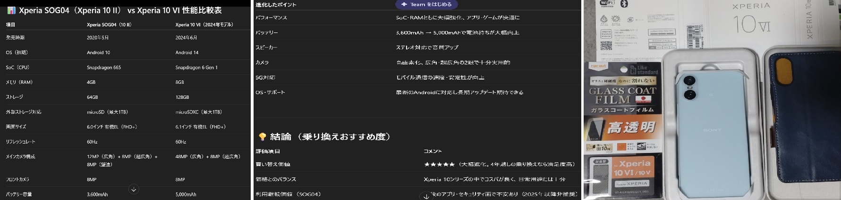Screen dimensions: 841x200
Task: Click the 価格とのバランス row label
Action: pyautogui.click(x=276, y=180)
